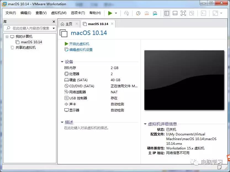Image resolution: width=230 pixels, height=172 pixels.
Task: Select macOS 10.14 in the library tree
Action: point(31,42)
